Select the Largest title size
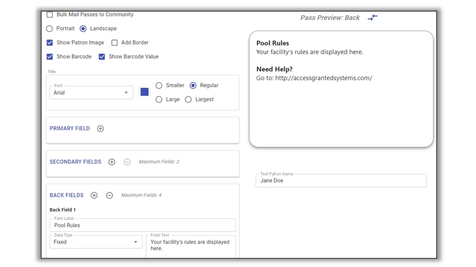This screenshot has width=476, height=267. click(x=189, y=100)
